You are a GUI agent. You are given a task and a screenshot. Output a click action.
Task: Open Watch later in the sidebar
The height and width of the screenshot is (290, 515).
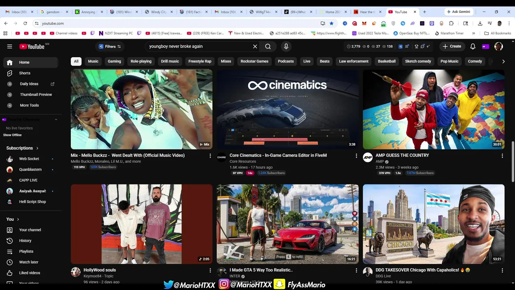click(x=31, y=262)
